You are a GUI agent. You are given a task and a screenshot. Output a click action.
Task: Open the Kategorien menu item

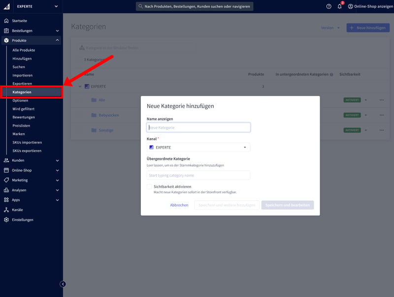(22, 92)
